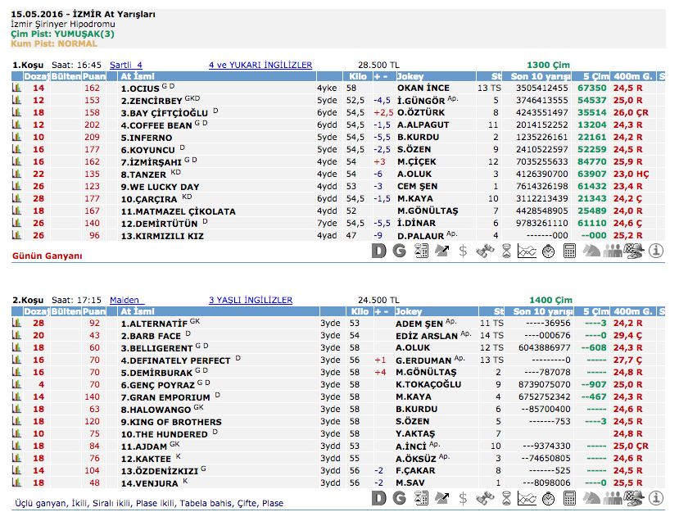Click the large G icon in race 1 toolbar
Viewport: 679px width, 521px height.
pos(399,251)
